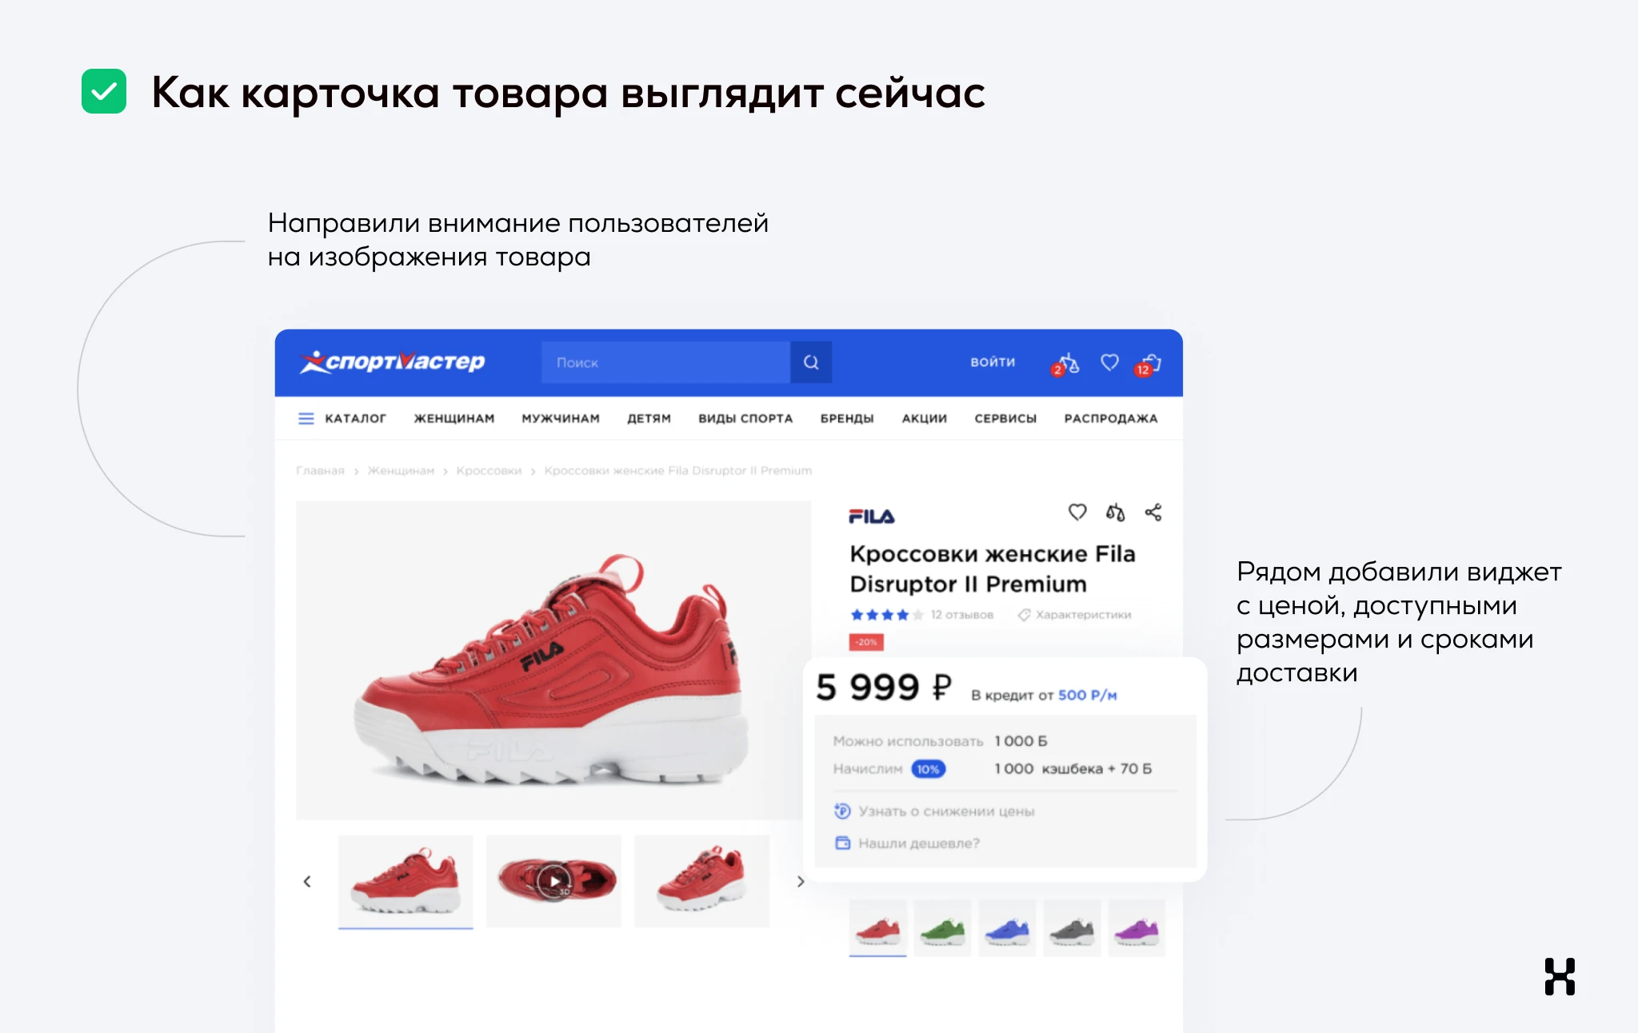Viewport: 1638px width, 1033px height.
Task: Open Каталог hamburger menu icon
Action: (x=306, y=418)
